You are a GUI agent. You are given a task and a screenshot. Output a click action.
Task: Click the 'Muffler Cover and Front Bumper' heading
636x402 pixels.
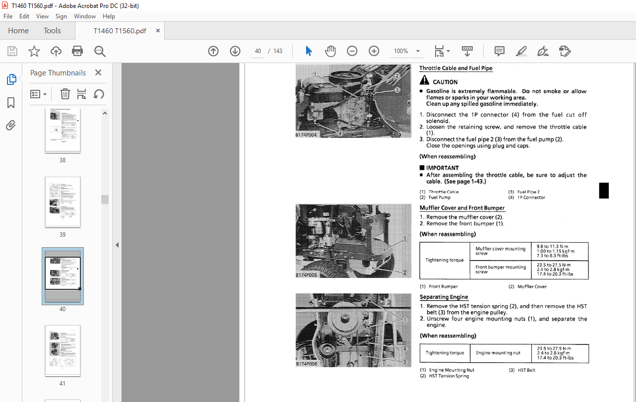tap(462, 208)
